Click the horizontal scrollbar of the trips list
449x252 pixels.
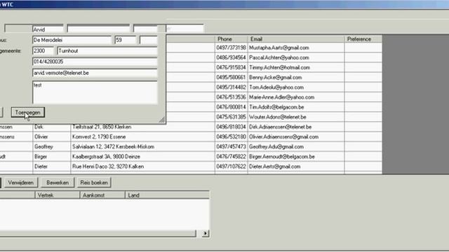tap(98, 233)
